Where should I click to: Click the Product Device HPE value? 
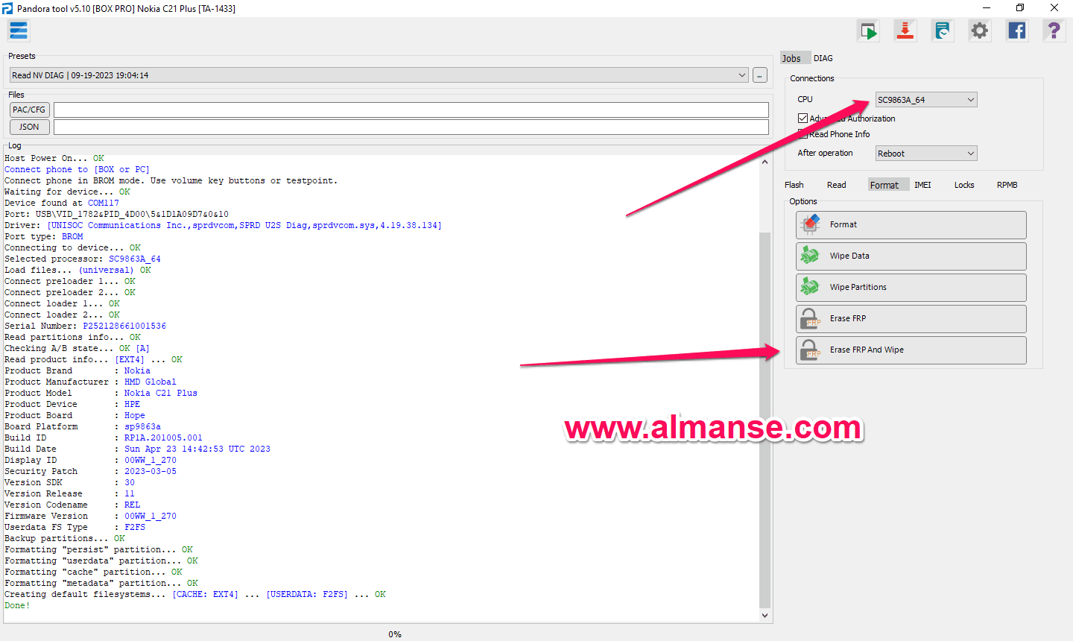tap(132, 404)
